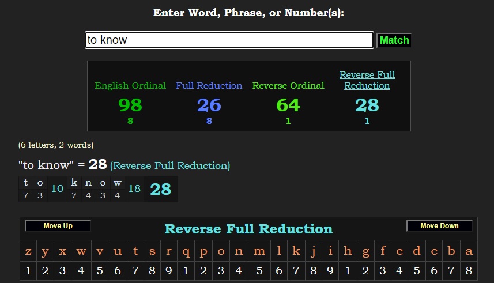Click letter i in the cipher chart

point(330,251)
